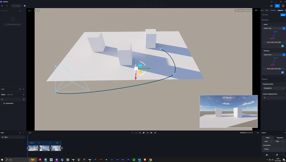This screenshot has height=162, width=286.
Task: Open the .mp4 format dropdown
Action: coord(268,141)
